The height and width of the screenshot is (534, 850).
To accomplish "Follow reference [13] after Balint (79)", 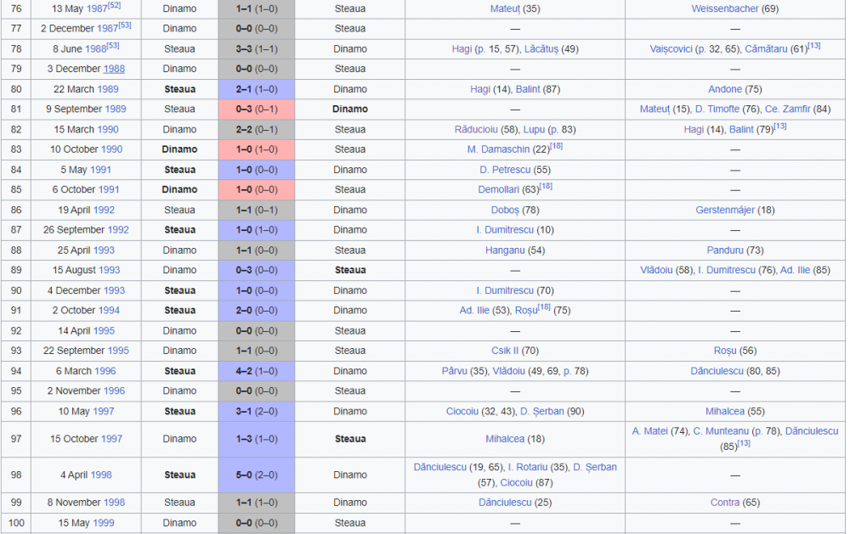I will point(780,126).
